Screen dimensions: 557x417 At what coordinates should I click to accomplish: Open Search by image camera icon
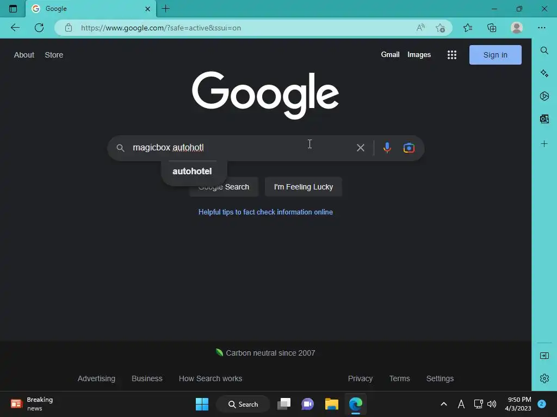(409, 148)
